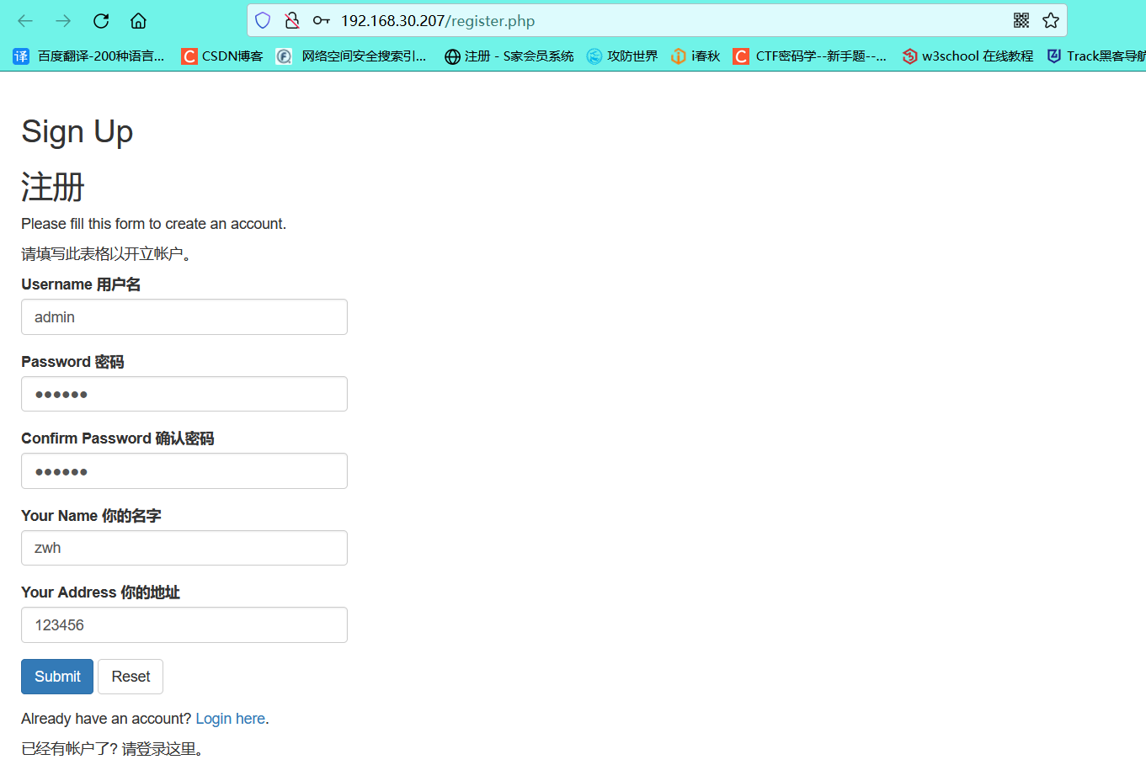Click the Username field containing admin

(x=184, y=317)
